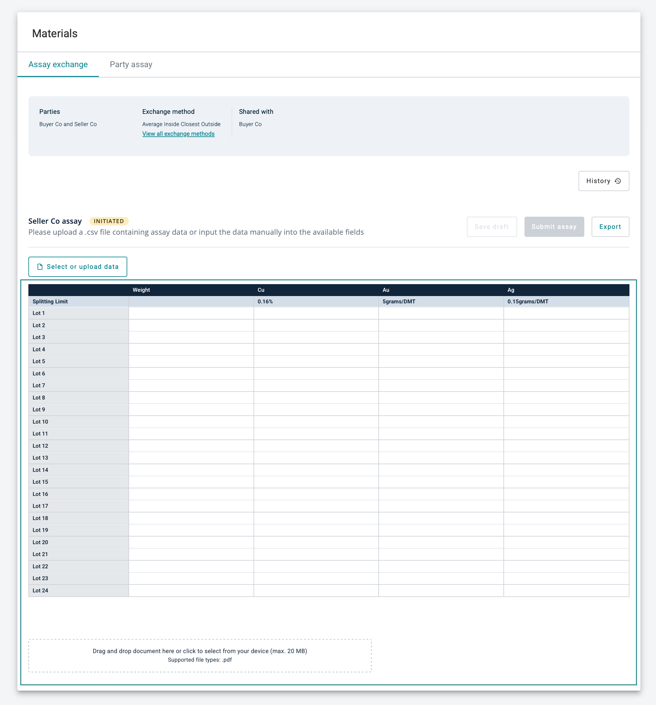Click the document icon in upload button

(x=40, y=267)
